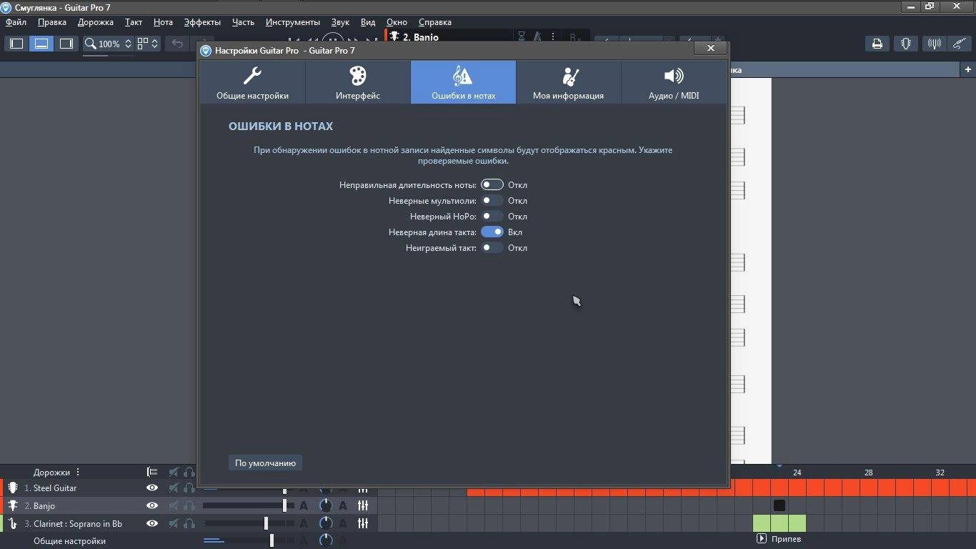
Task: Open the Дорожка menu
Action: 96,22
